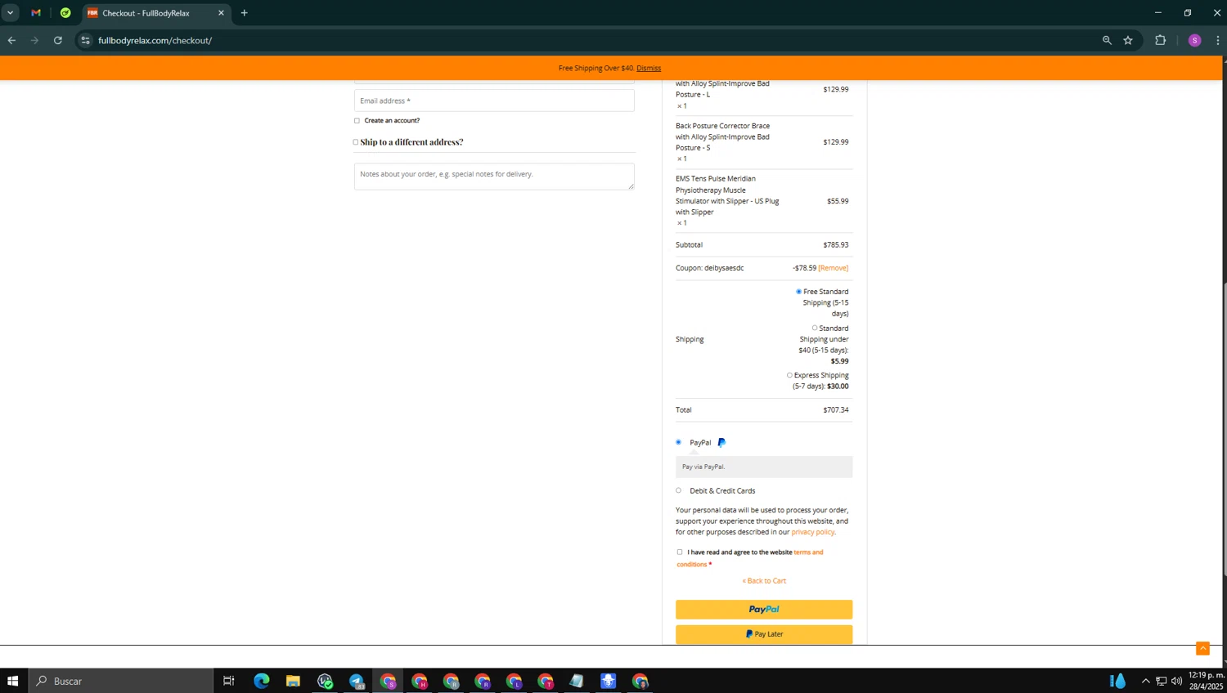Bookmark this page with the star icon

(1128, 40)
